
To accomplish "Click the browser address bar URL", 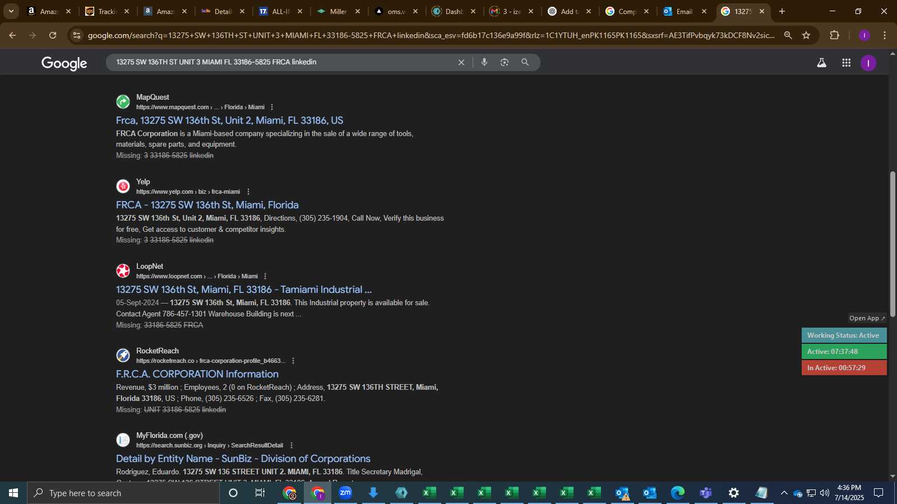I will [431, 35].
